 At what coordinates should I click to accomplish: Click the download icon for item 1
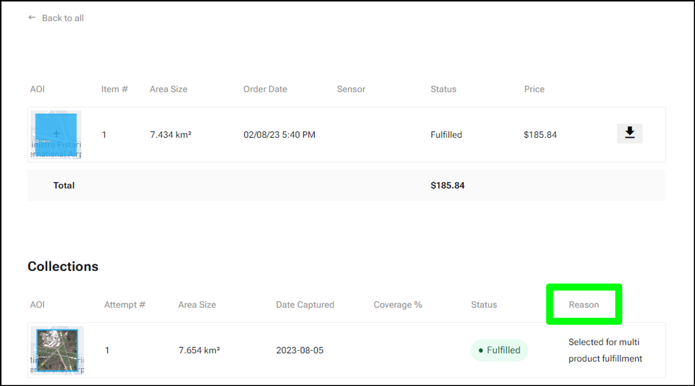pyautogui.click(x=629, y=133)
